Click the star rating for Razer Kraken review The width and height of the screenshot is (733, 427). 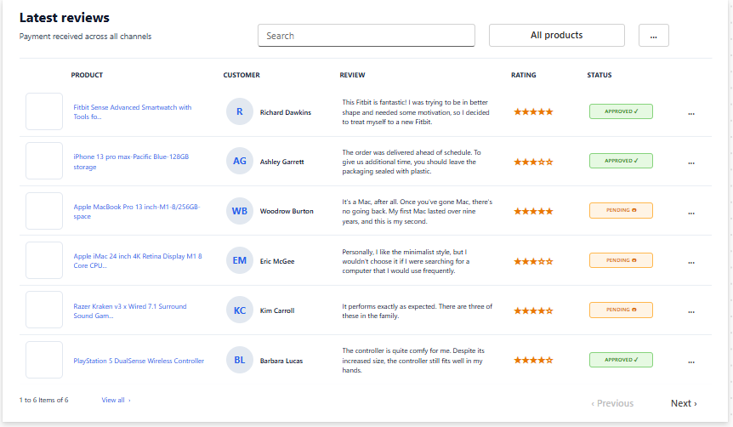click(x=533, y=310)
